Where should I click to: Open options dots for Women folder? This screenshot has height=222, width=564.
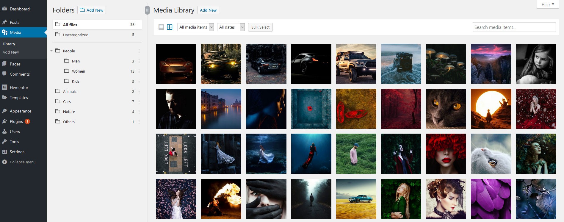(139, 71)
